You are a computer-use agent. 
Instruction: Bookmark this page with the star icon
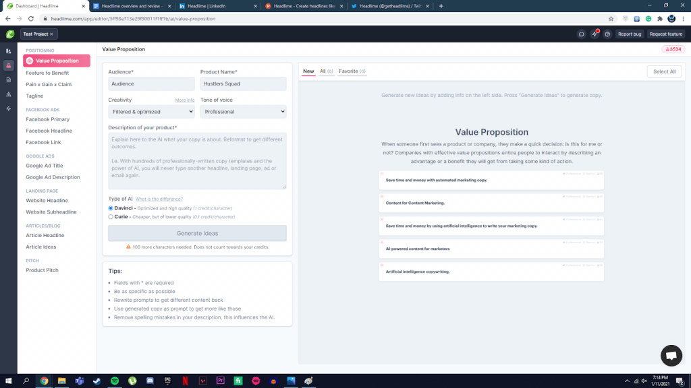tap(611, 19)
